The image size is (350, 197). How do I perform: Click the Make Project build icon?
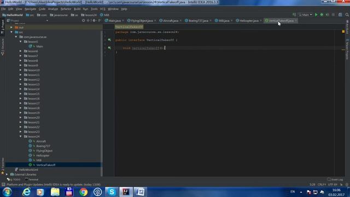click(x=294, y=15)
